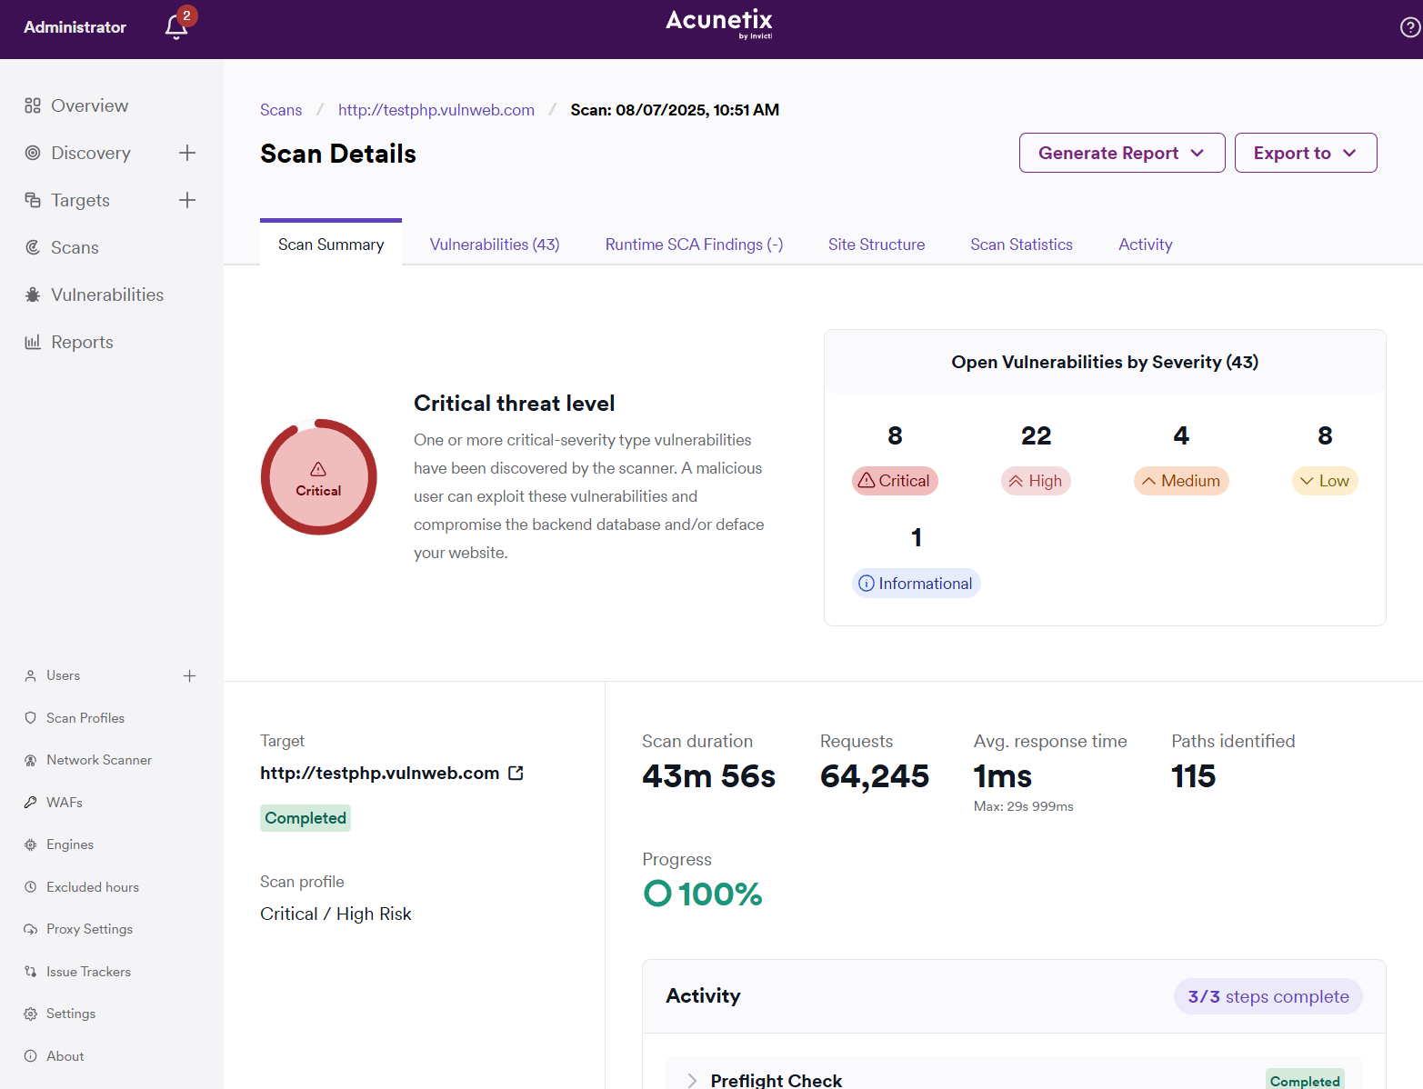Screen dimensions: 1423x1089
Task: Click the help question mark icon
Action: [x=1410, y=27]
